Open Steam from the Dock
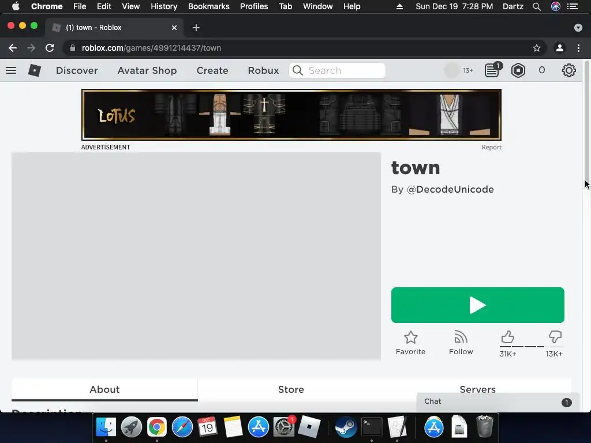 pos(346,427)
